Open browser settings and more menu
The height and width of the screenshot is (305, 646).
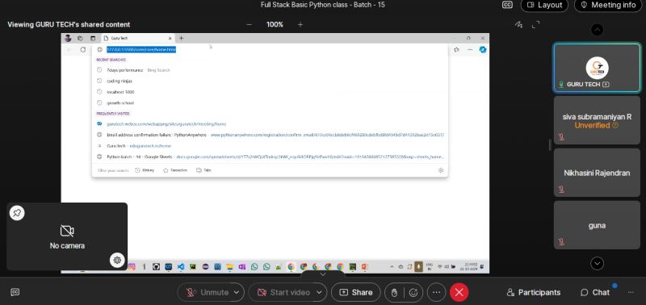470,49
